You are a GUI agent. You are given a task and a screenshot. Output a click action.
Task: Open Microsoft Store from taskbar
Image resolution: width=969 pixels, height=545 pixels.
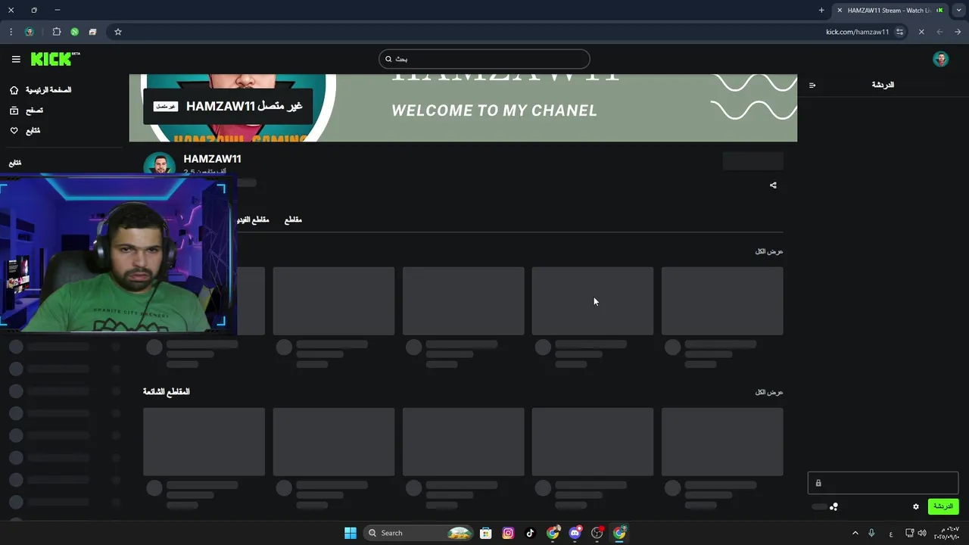point(486,533)
